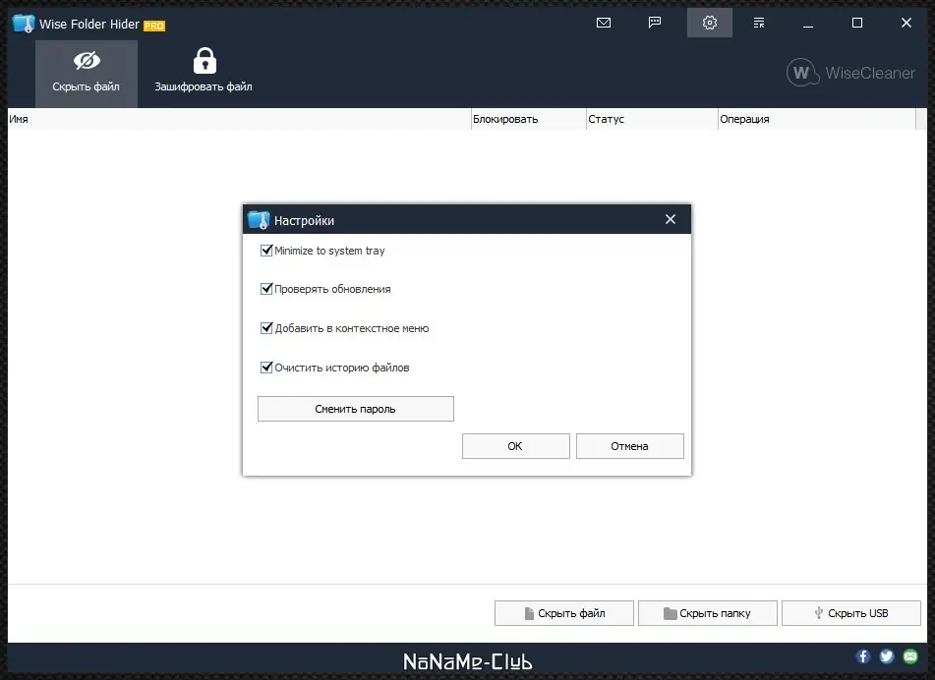This screenshot has width=935, height=680.
Task: Open the Facebook icon in footer
Action: pos(863,656)
